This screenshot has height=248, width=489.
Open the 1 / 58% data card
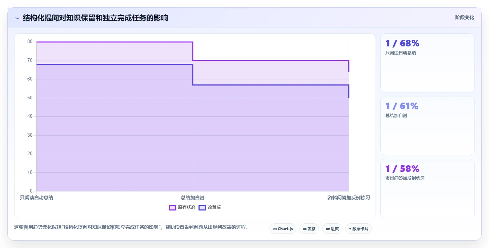[428, 189]
